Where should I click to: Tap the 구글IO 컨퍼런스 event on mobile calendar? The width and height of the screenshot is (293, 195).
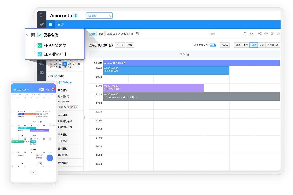pos(27,128)
